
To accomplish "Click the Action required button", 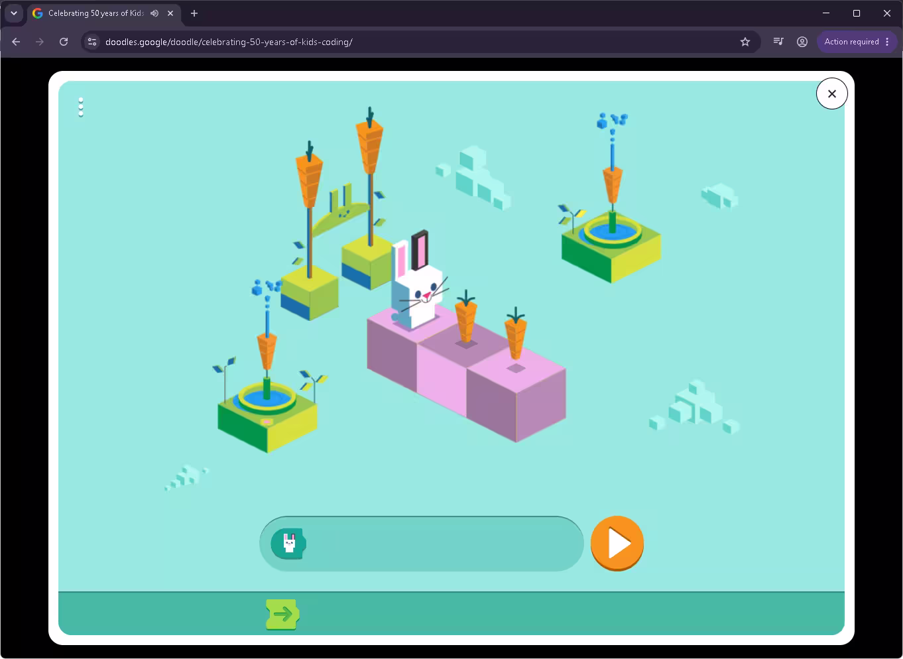I will point(857,42).
